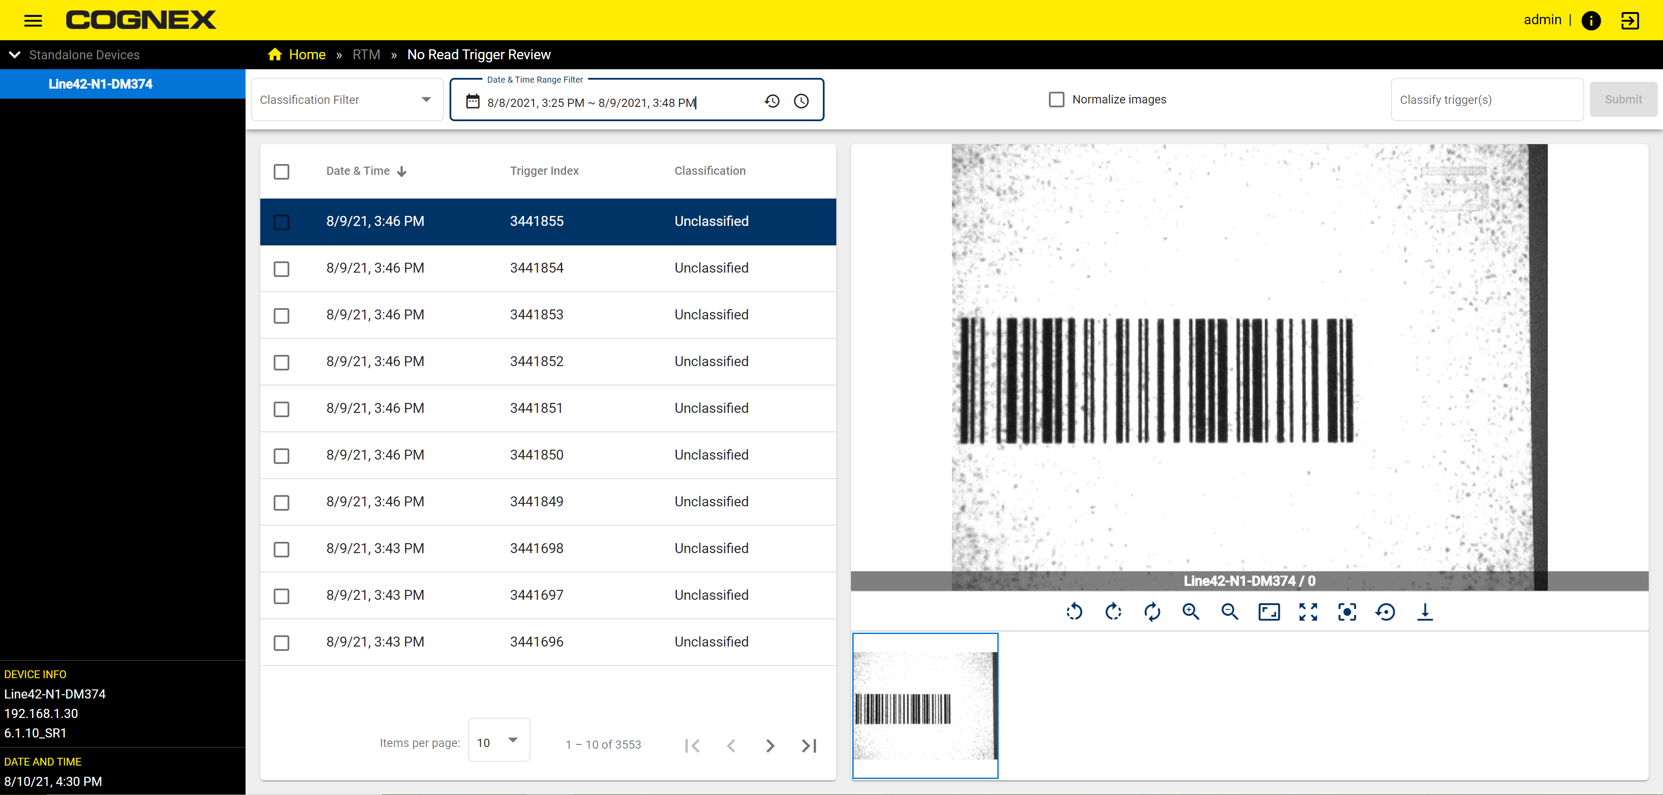
Task: Go to the first page of results
Action: point(692,746)
